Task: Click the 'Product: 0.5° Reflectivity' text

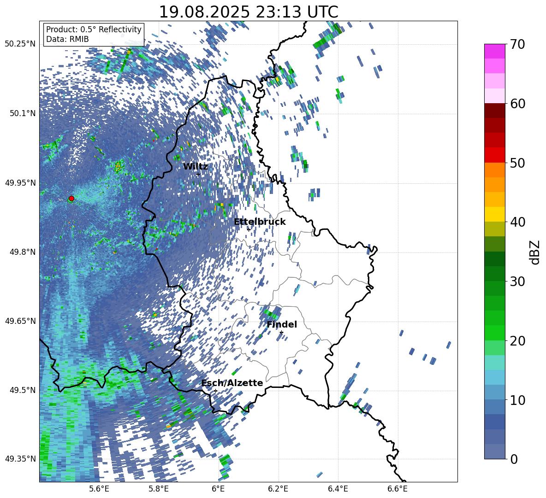Action: [x=94, y=29]
